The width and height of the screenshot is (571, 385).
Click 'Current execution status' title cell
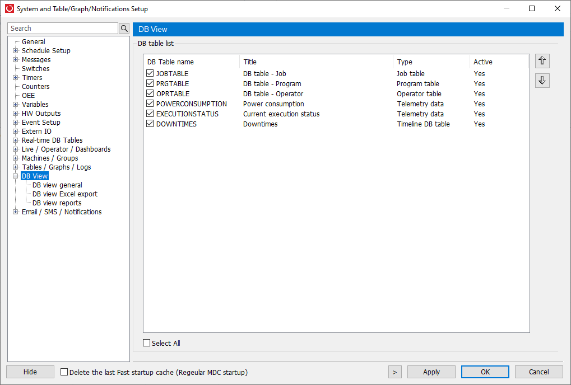coord(281,114)
